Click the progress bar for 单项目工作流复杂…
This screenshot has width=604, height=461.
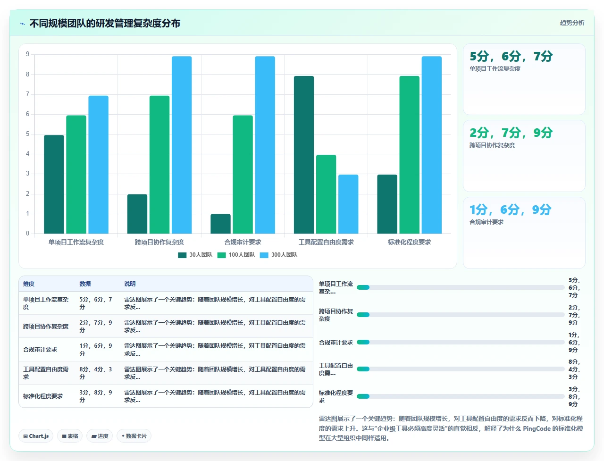461,287
